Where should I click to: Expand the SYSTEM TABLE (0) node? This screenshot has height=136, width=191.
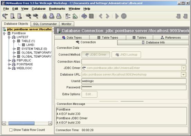click(14, 49)
